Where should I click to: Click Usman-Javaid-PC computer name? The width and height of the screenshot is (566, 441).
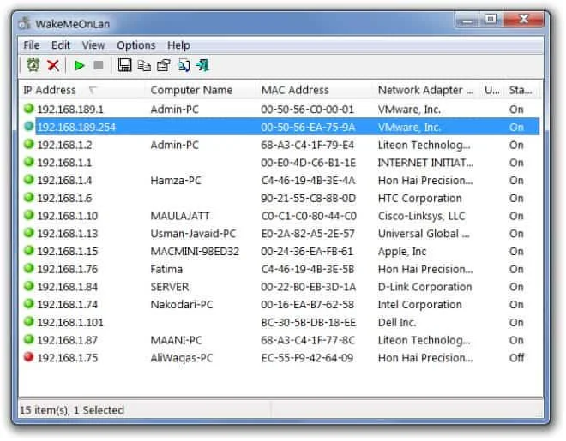click(x=193, y=234)
